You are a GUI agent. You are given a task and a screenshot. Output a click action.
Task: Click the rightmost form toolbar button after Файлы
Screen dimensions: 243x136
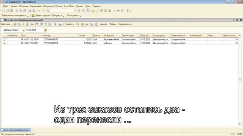(125, 24)
